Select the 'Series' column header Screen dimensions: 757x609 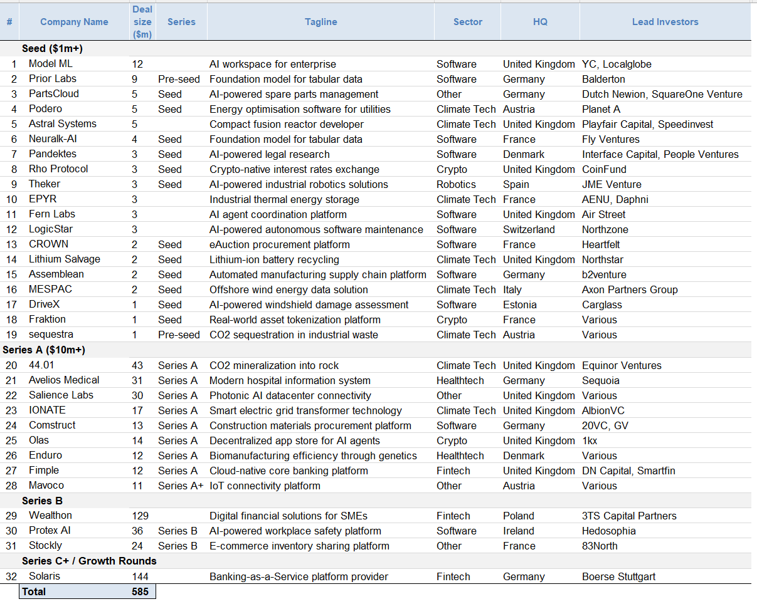click(181, 22)
